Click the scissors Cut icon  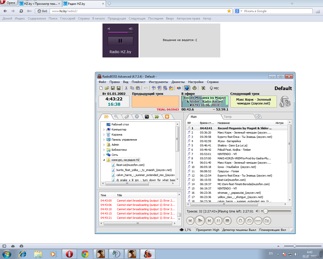126,88
